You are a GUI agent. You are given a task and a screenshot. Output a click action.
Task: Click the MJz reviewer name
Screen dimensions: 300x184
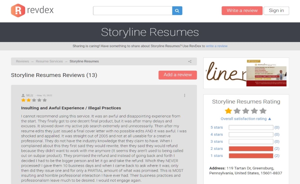(x=30, y=95)
